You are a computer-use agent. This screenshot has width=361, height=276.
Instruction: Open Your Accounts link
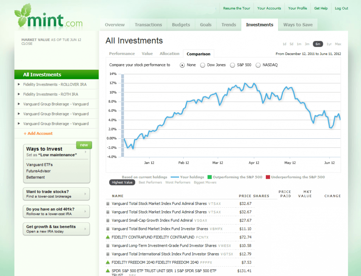pos(269,8)
